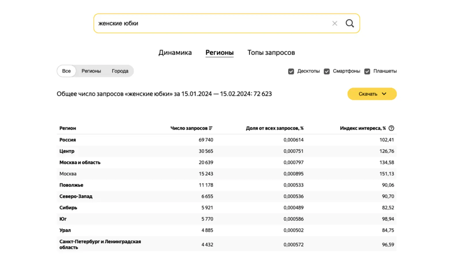Viewport: 461px width, 259px height.
Task: Click the Северо-Запад region name
Action: coord(76,197)
